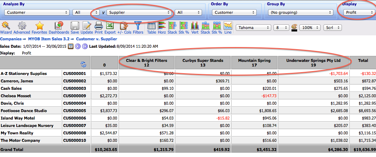376x157 pixels.
Task: Show Vert vertical bar chart
Action: point(195,28)
